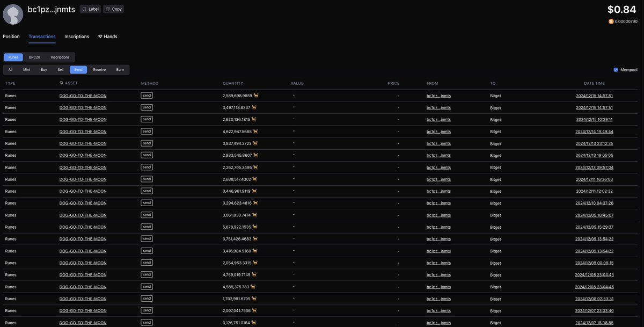Switch to the Position tab
Viewport: 644px width, 327px height.
[11, 36]
